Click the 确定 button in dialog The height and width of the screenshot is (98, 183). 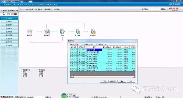[x=122, y=81]
